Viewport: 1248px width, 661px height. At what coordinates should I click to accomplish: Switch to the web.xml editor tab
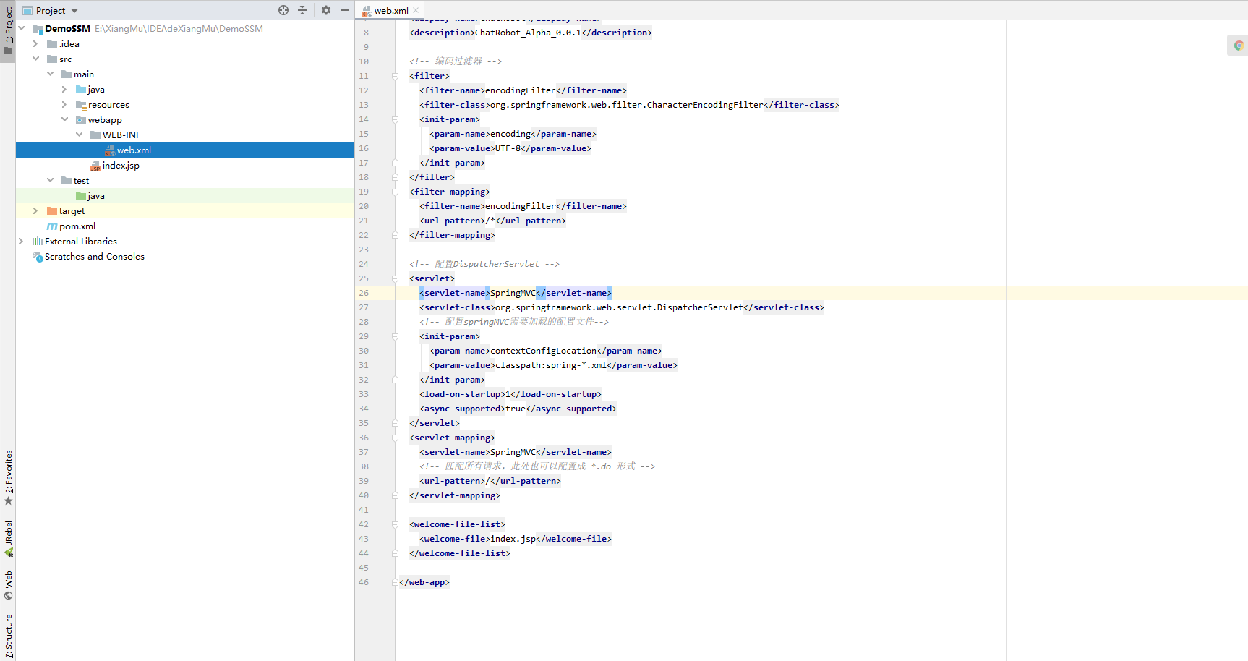391,10
